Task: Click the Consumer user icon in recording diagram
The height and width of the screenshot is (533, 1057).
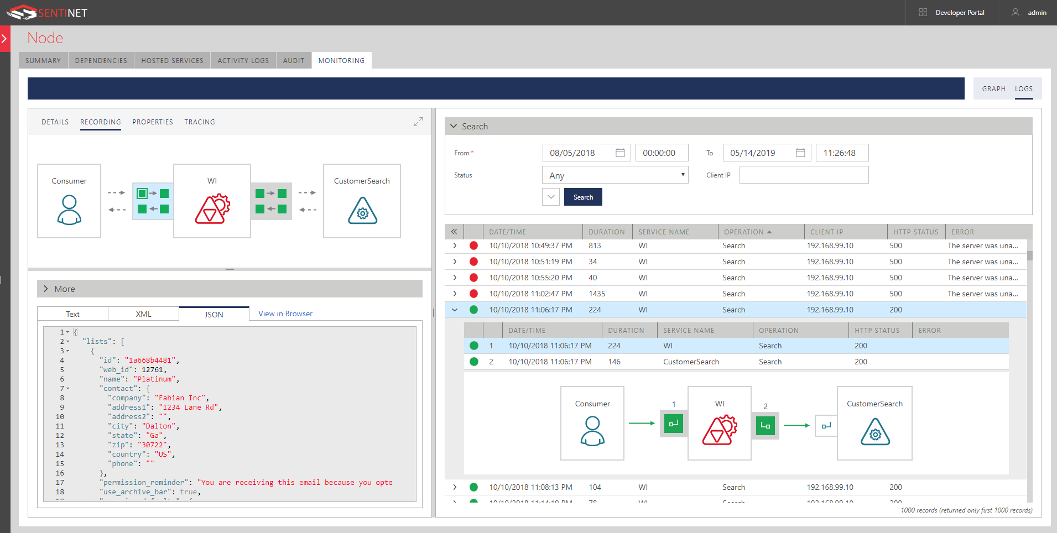Action: coord(69,210)
